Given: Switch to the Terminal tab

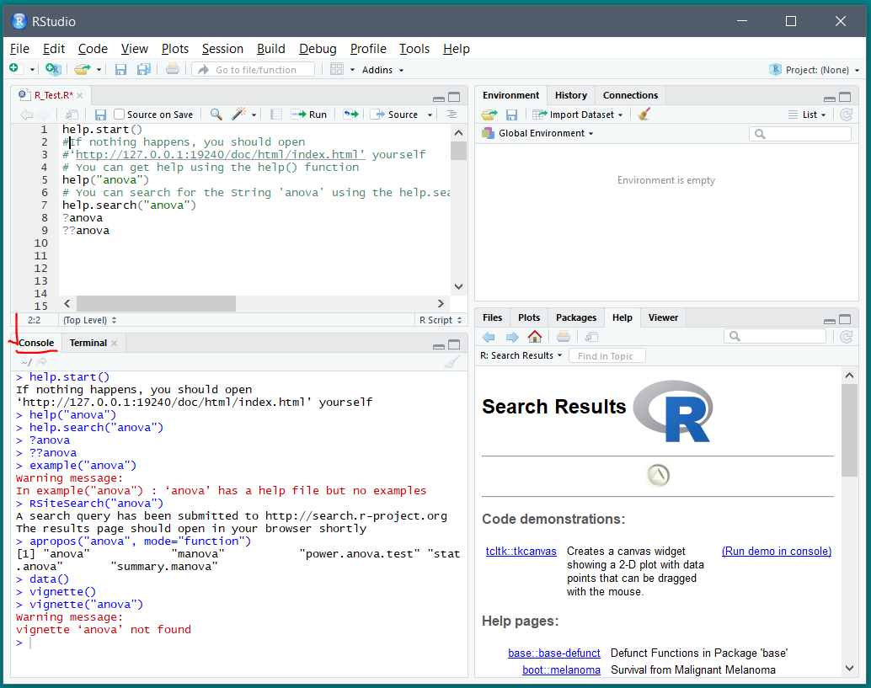Looking at the screenshot, I should [87, 343].
